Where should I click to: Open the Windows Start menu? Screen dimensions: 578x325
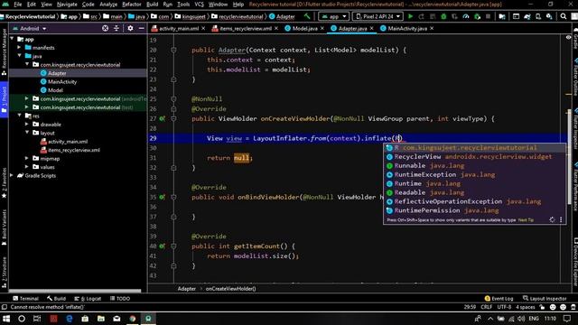(6, 319)
